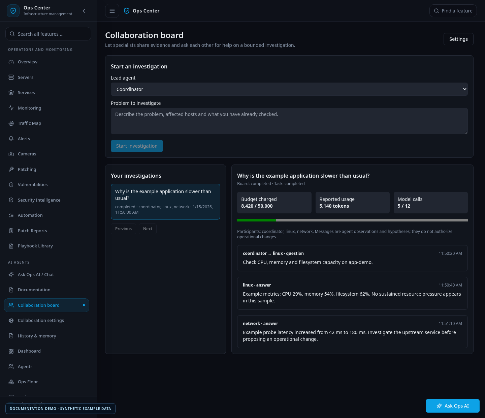485x418 pixels.
Task: Click the network answer about probe latency
Action: click(352, 332)
